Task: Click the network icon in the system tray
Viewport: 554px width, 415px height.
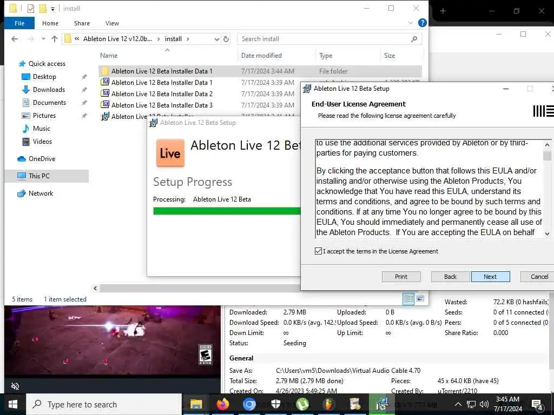Action: coord(471,404)
